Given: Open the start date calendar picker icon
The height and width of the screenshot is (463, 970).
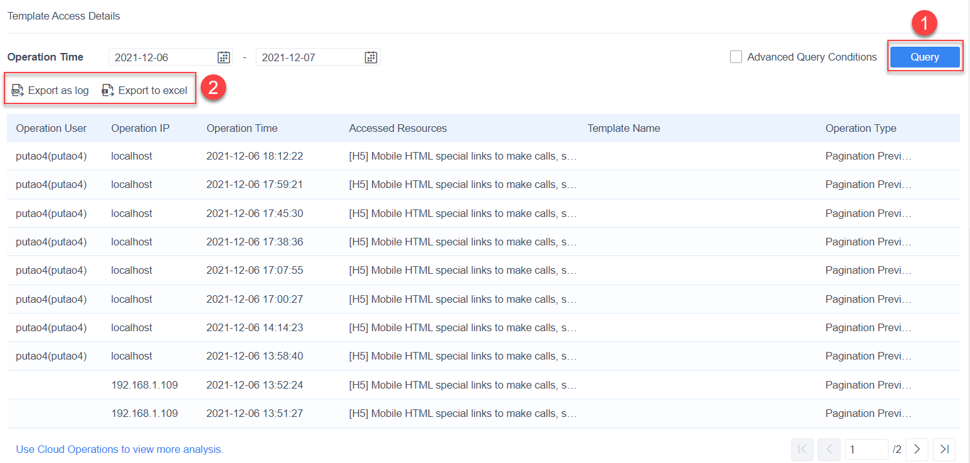Looking at the screenshot, I should click(224, 57).
